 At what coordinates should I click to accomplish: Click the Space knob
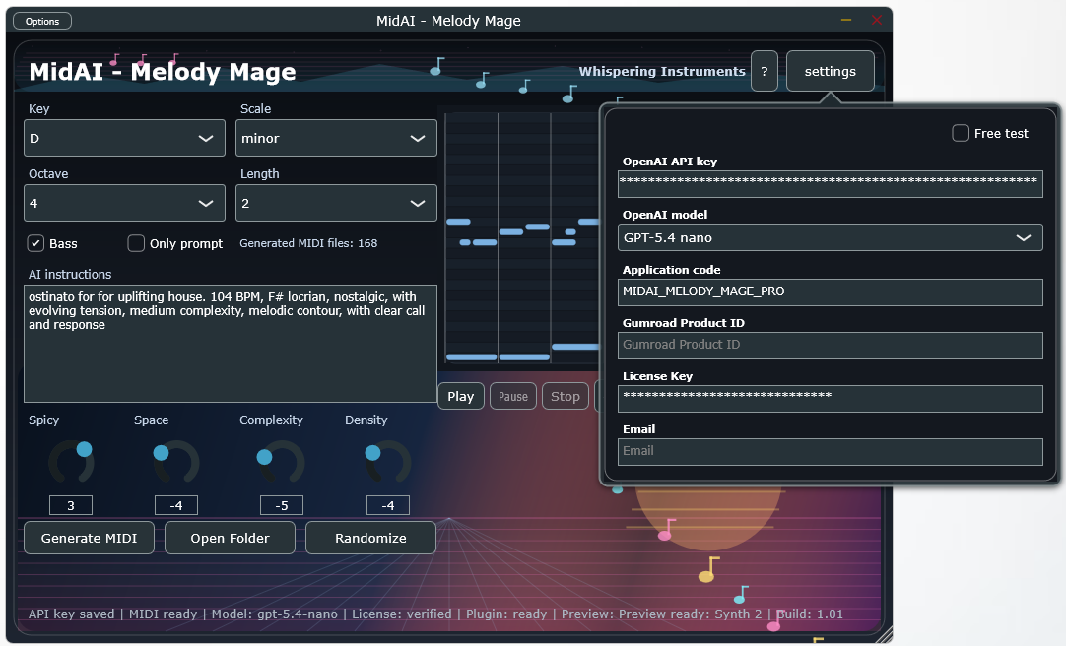point(176,463)
